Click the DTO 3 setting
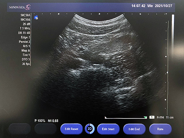This screenshot has width=184, height=138. [26, 60]
